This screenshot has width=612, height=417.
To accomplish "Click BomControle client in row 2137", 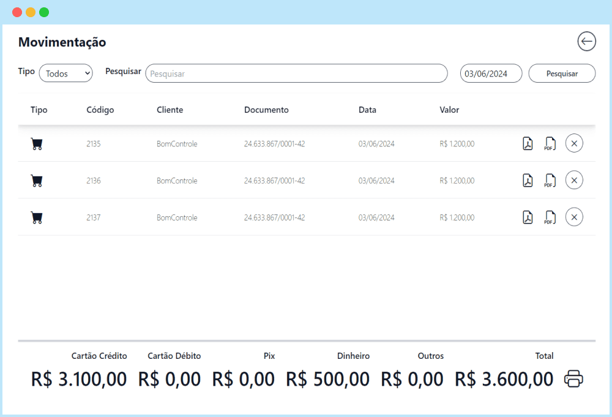I will 177,217.
